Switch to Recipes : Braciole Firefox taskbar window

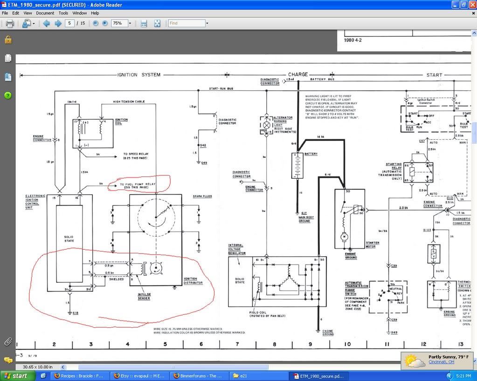(79, 376)
